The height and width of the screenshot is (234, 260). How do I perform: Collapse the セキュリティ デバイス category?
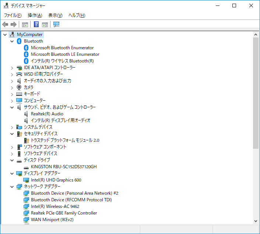point(12,134)
